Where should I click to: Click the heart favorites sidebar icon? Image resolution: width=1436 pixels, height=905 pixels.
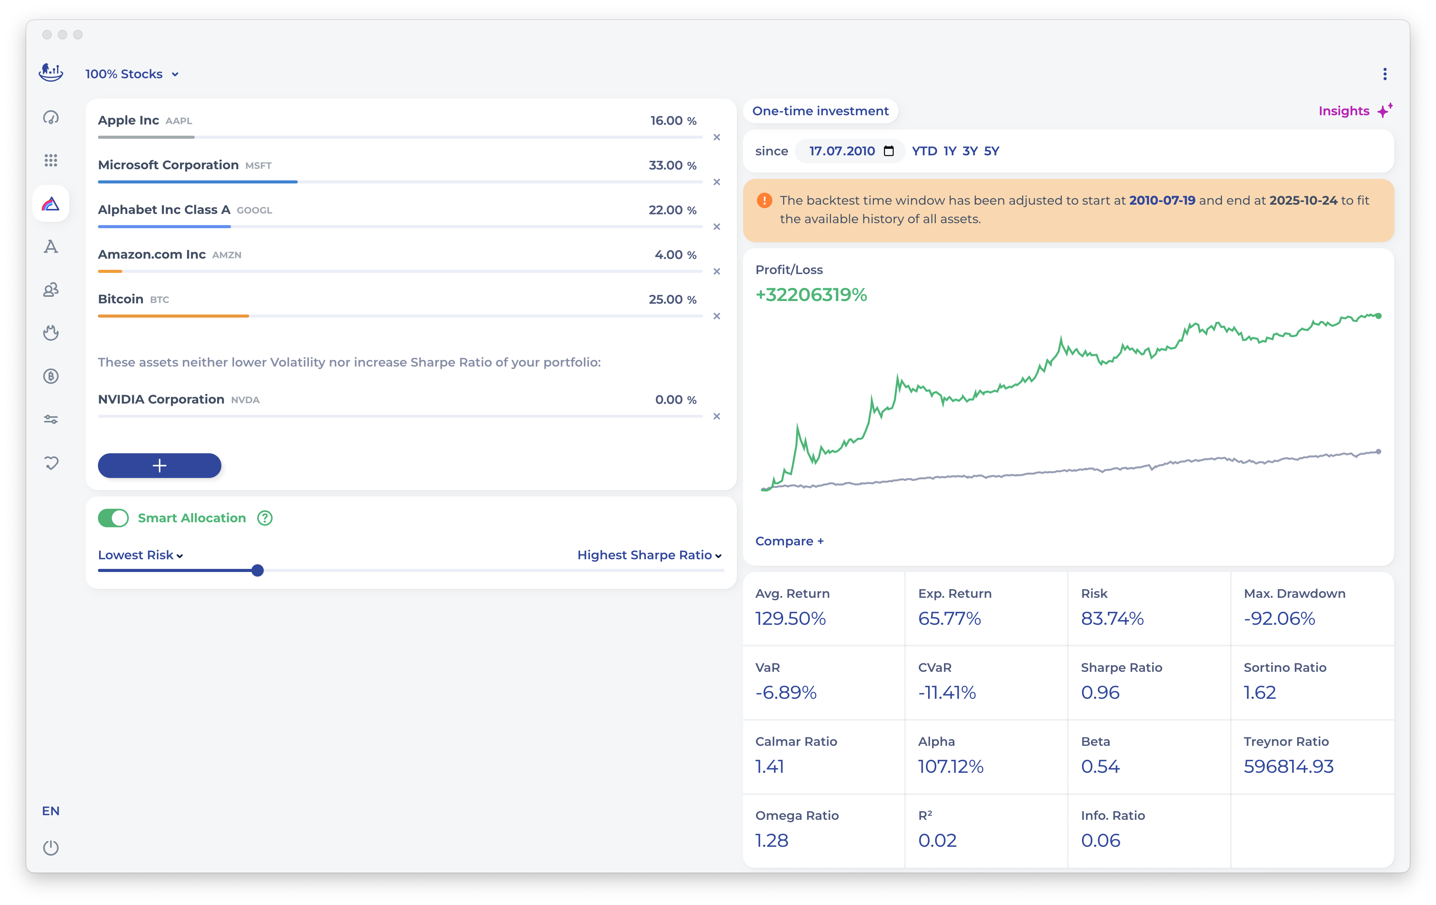click(x=51, y=463)
